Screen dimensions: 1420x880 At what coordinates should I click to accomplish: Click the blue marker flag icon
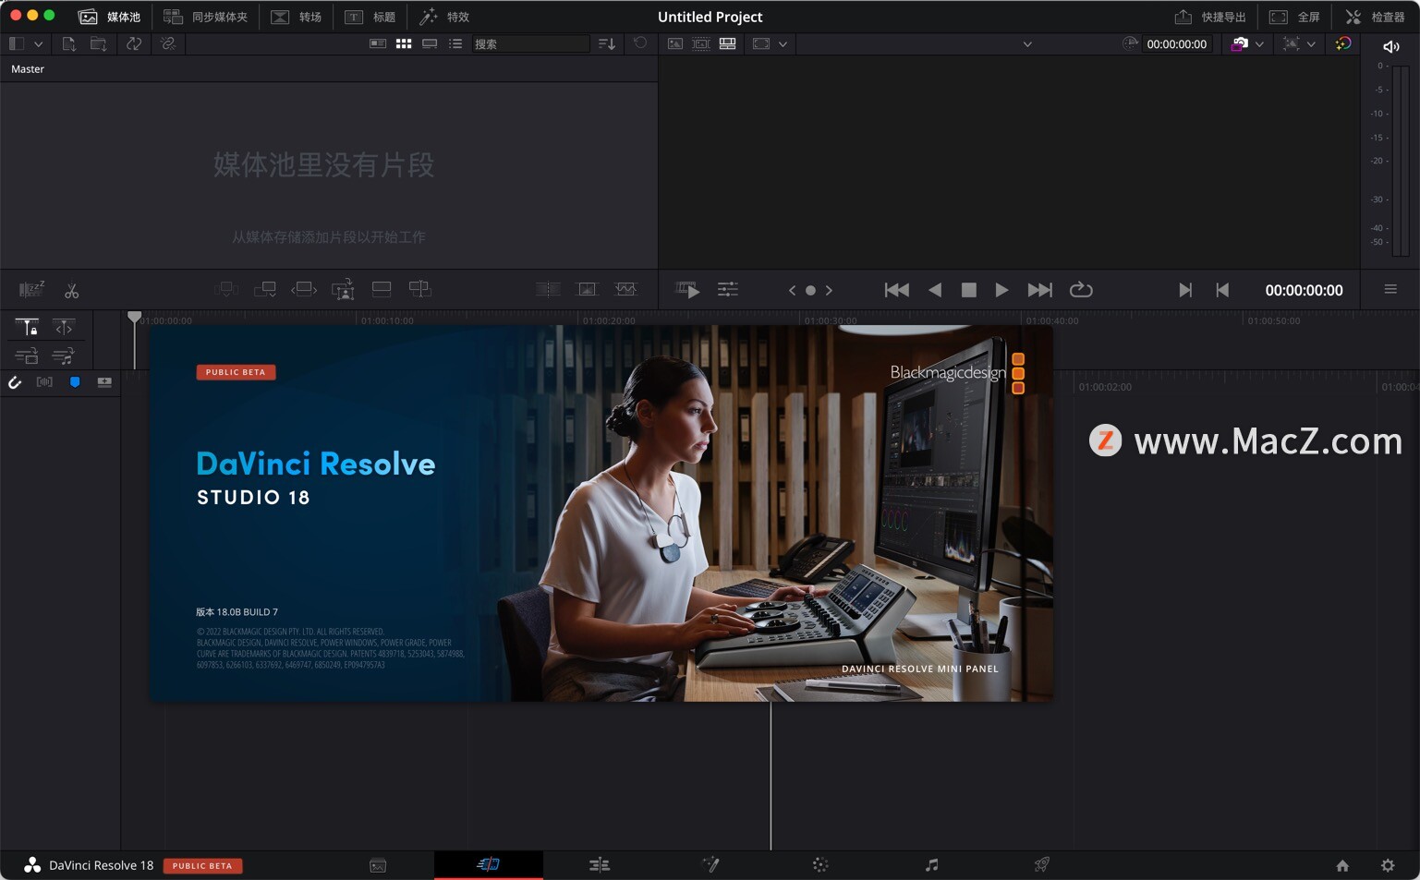tap(75, 382)
